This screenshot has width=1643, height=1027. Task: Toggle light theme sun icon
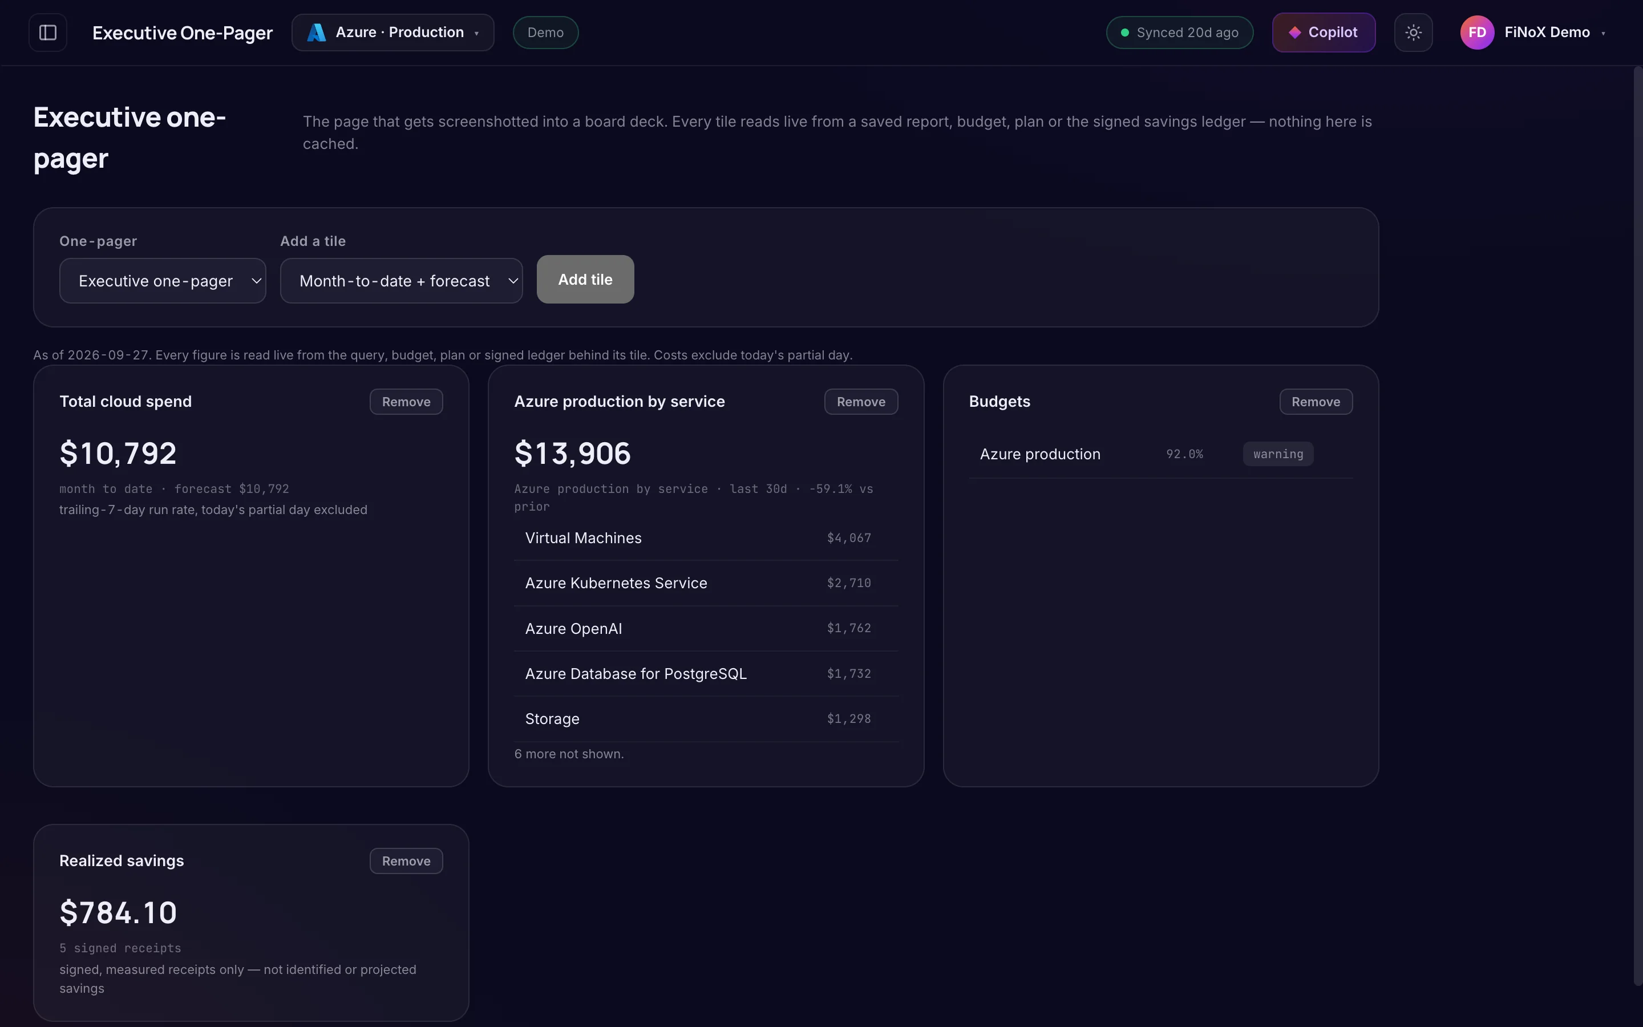(x=1413, y=33)
